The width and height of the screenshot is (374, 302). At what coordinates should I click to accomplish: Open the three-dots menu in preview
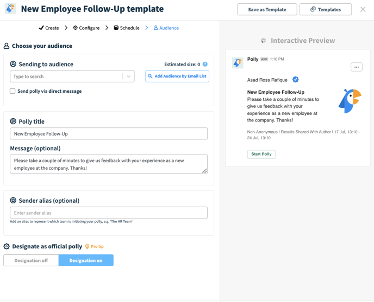[x=357, y=67]
